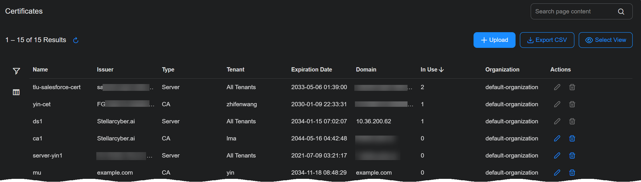Screen dimensions: 641x182
Task: Click delete icon for tlu-salesforce-cert
Action: [572, 87]
